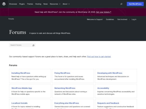
Task: Click the large Forums page heading
Action: tap(18, 32)
